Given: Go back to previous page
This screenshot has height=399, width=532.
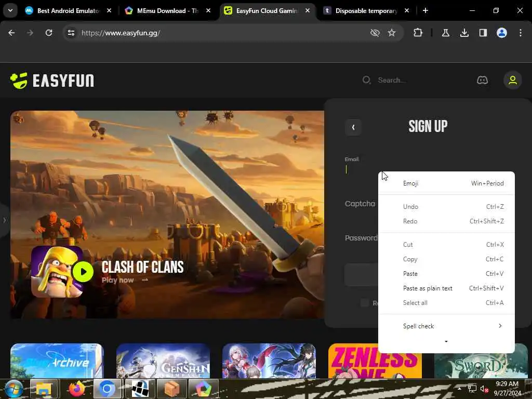Looking at the screenshot, I should coord(11,33).
